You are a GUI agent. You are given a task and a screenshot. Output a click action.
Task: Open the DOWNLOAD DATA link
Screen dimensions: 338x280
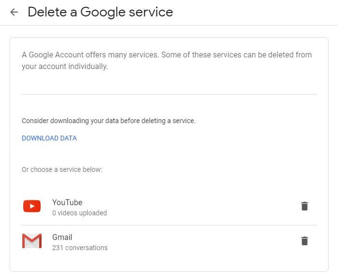coord(49,138)
